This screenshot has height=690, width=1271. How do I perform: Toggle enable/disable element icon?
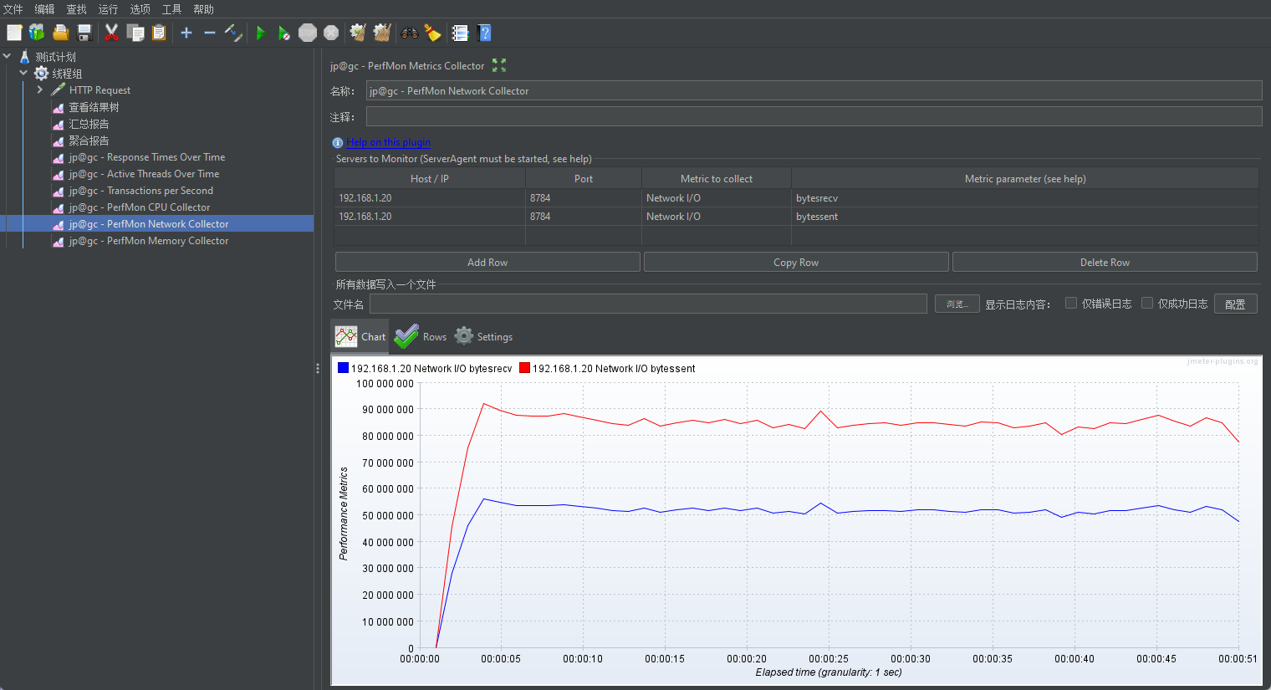coord(233,33)
